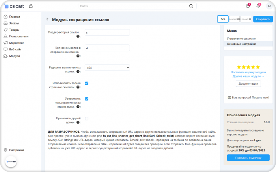The width and height of the screenshot is (276, 172).
Task: Click the installed version value 1.6.0
Action: click(267, 122)
